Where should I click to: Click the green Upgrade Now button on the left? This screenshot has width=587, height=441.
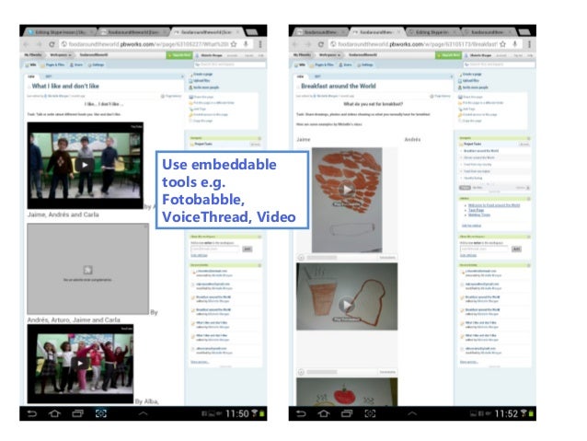[x=178, y=55]
